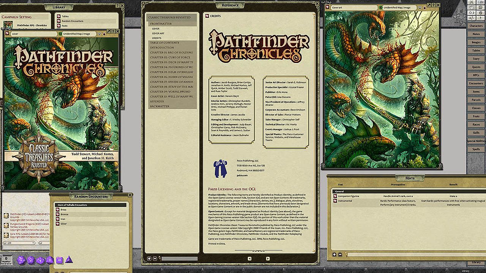Open the Notes sidebar tab
The image size is (486, 273).
(476, 34)
